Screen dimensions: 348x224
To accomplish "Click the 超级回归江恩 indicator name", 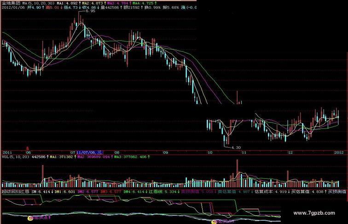I will click(x=16, y=191).
